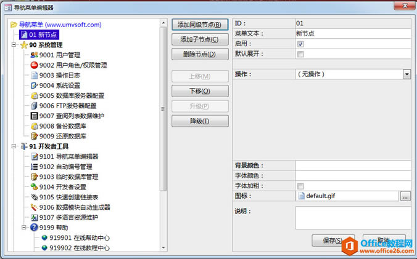Select the 9003 操作日志 tree row
This screenshot has height=259, width=417.
point(56,75)
